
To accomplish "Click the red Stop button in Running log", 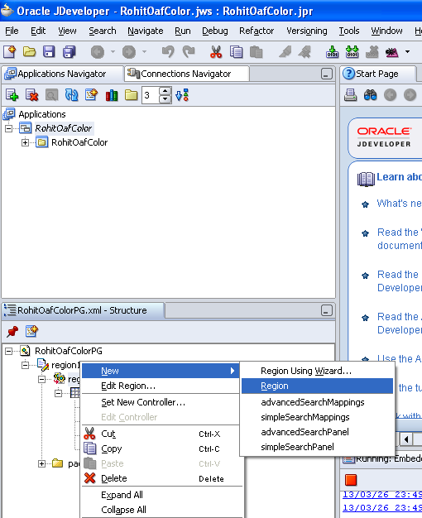I will pyautogui.click(x=351, y=480).
